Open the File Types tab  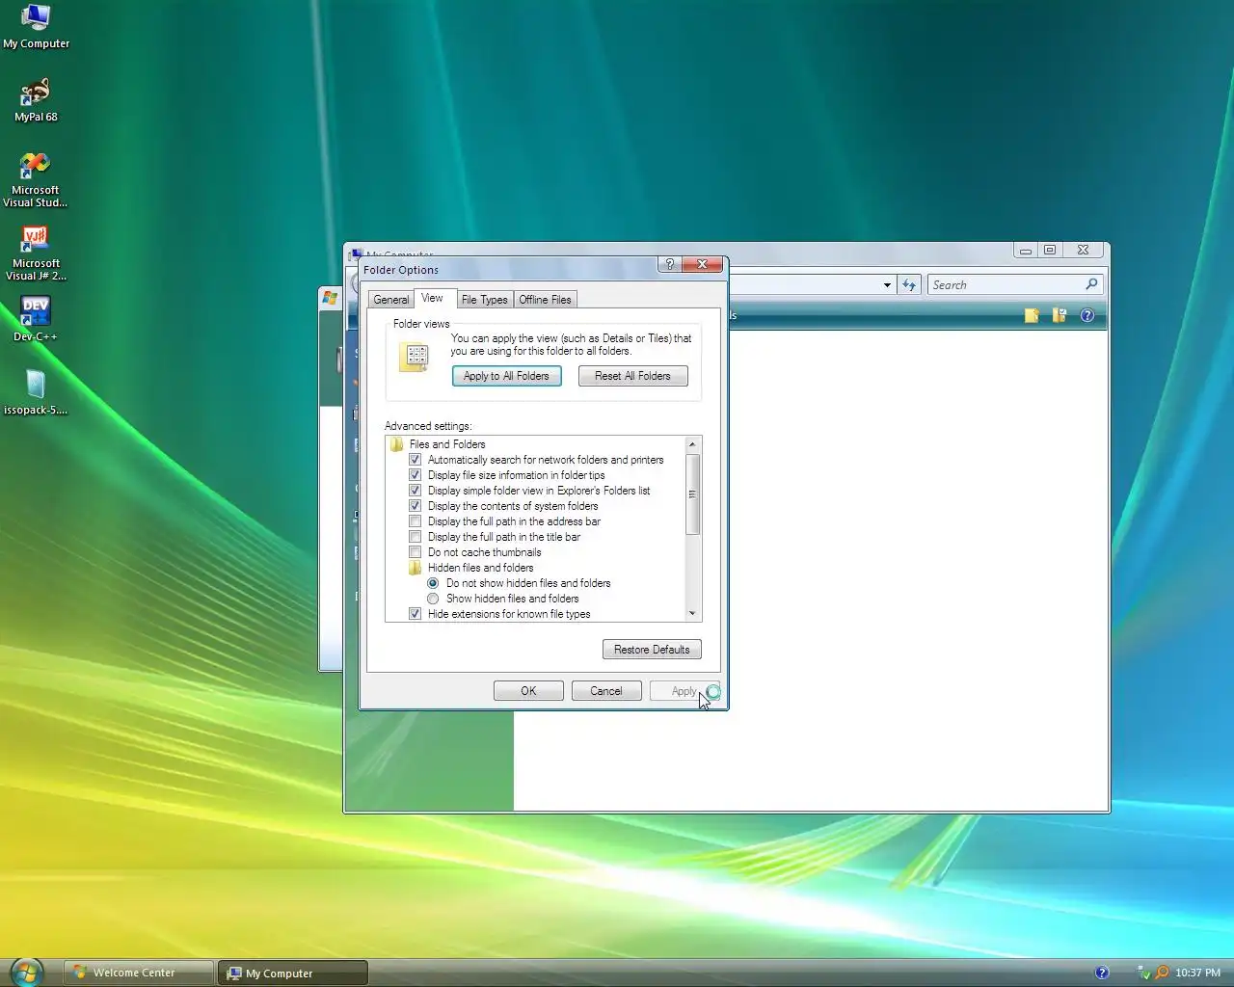tap(485, 300)
